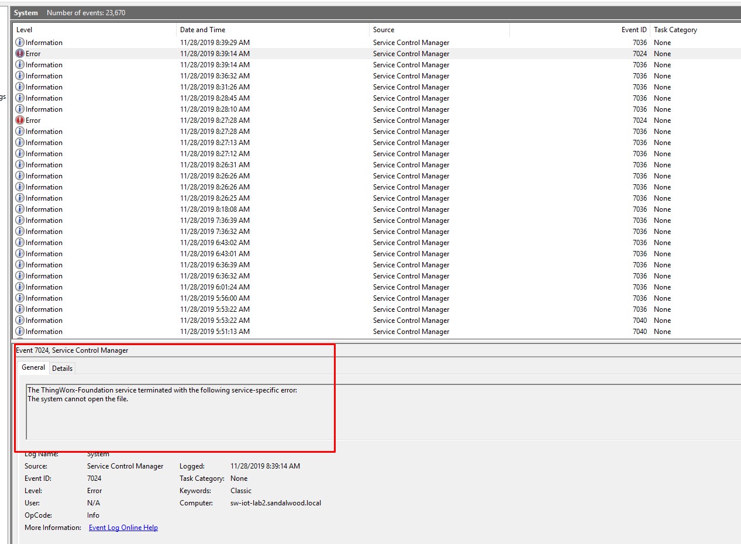Image resolution: width=741 pixels, height=544 pixels.
Task: Click the Information icon on the 6:43:02 AM event
Action: pyautogui.click(x=19, y=242)
